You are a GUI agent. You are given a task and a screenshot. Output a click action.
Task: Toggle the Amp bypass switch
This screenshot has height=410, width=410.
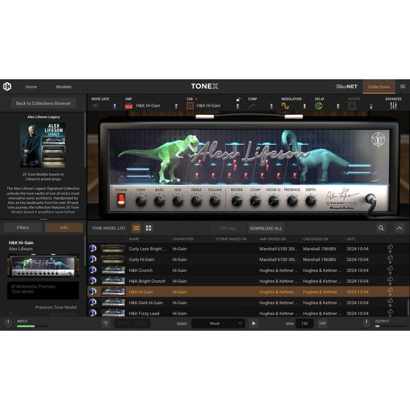[176, 106]
